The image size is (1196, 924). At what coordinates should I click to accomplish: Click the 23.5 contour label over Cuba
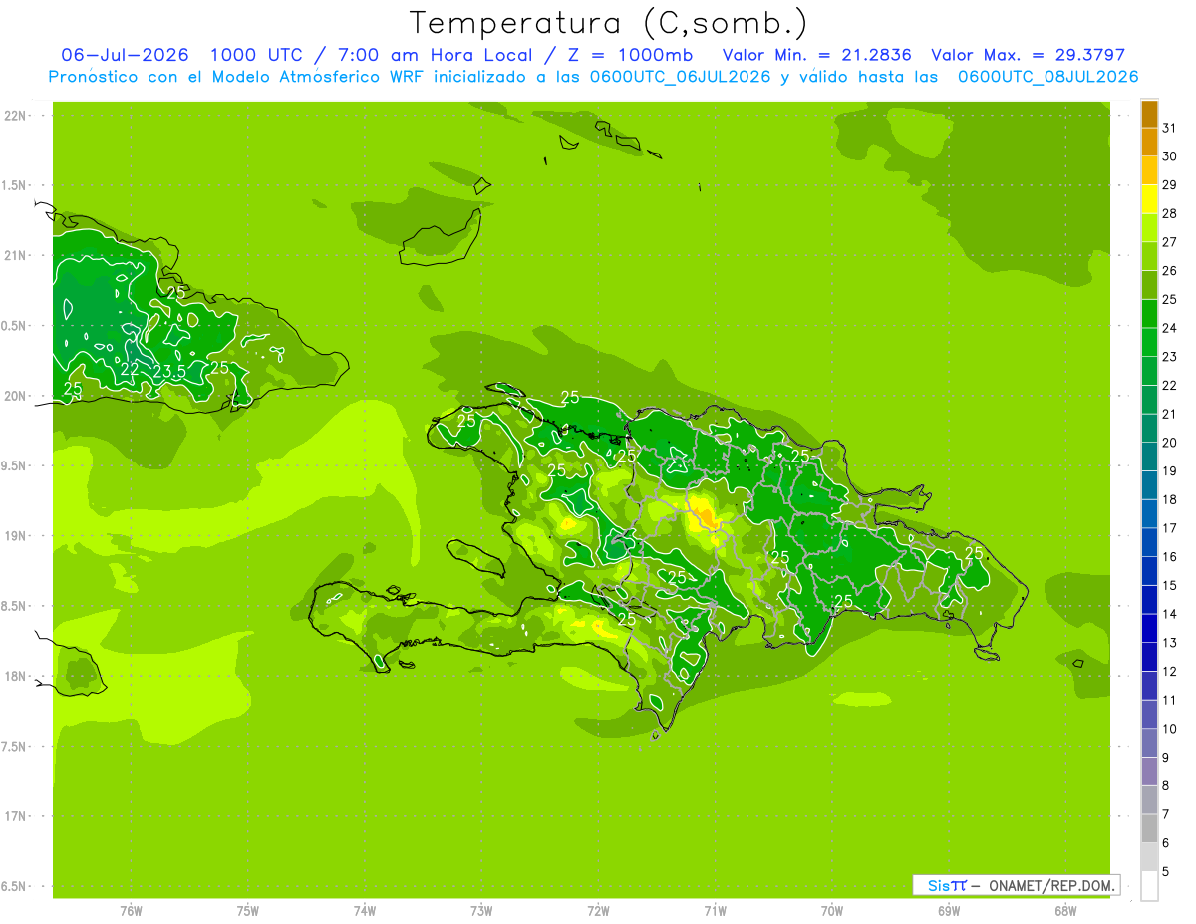pos(169,372)
